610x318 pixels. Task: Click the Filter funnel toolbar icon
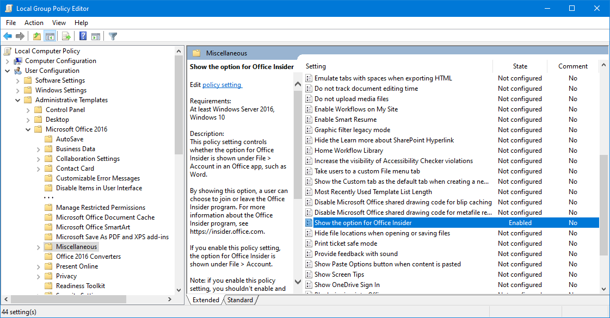click(113, 36)
